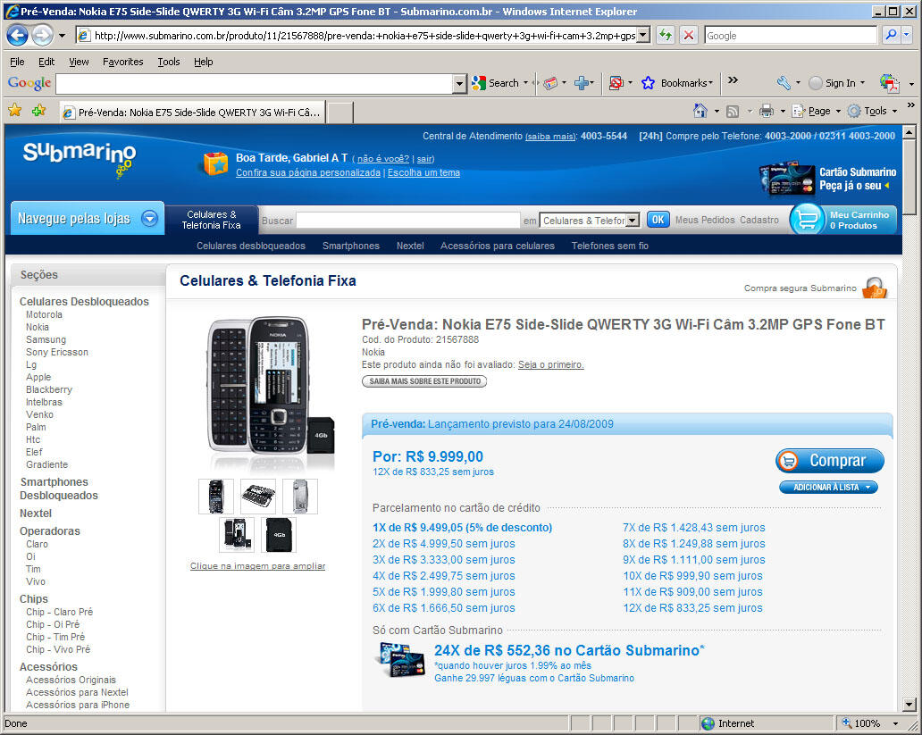
Task: Click the 4Gb memory card thumbnail
Action: [279, 534]
